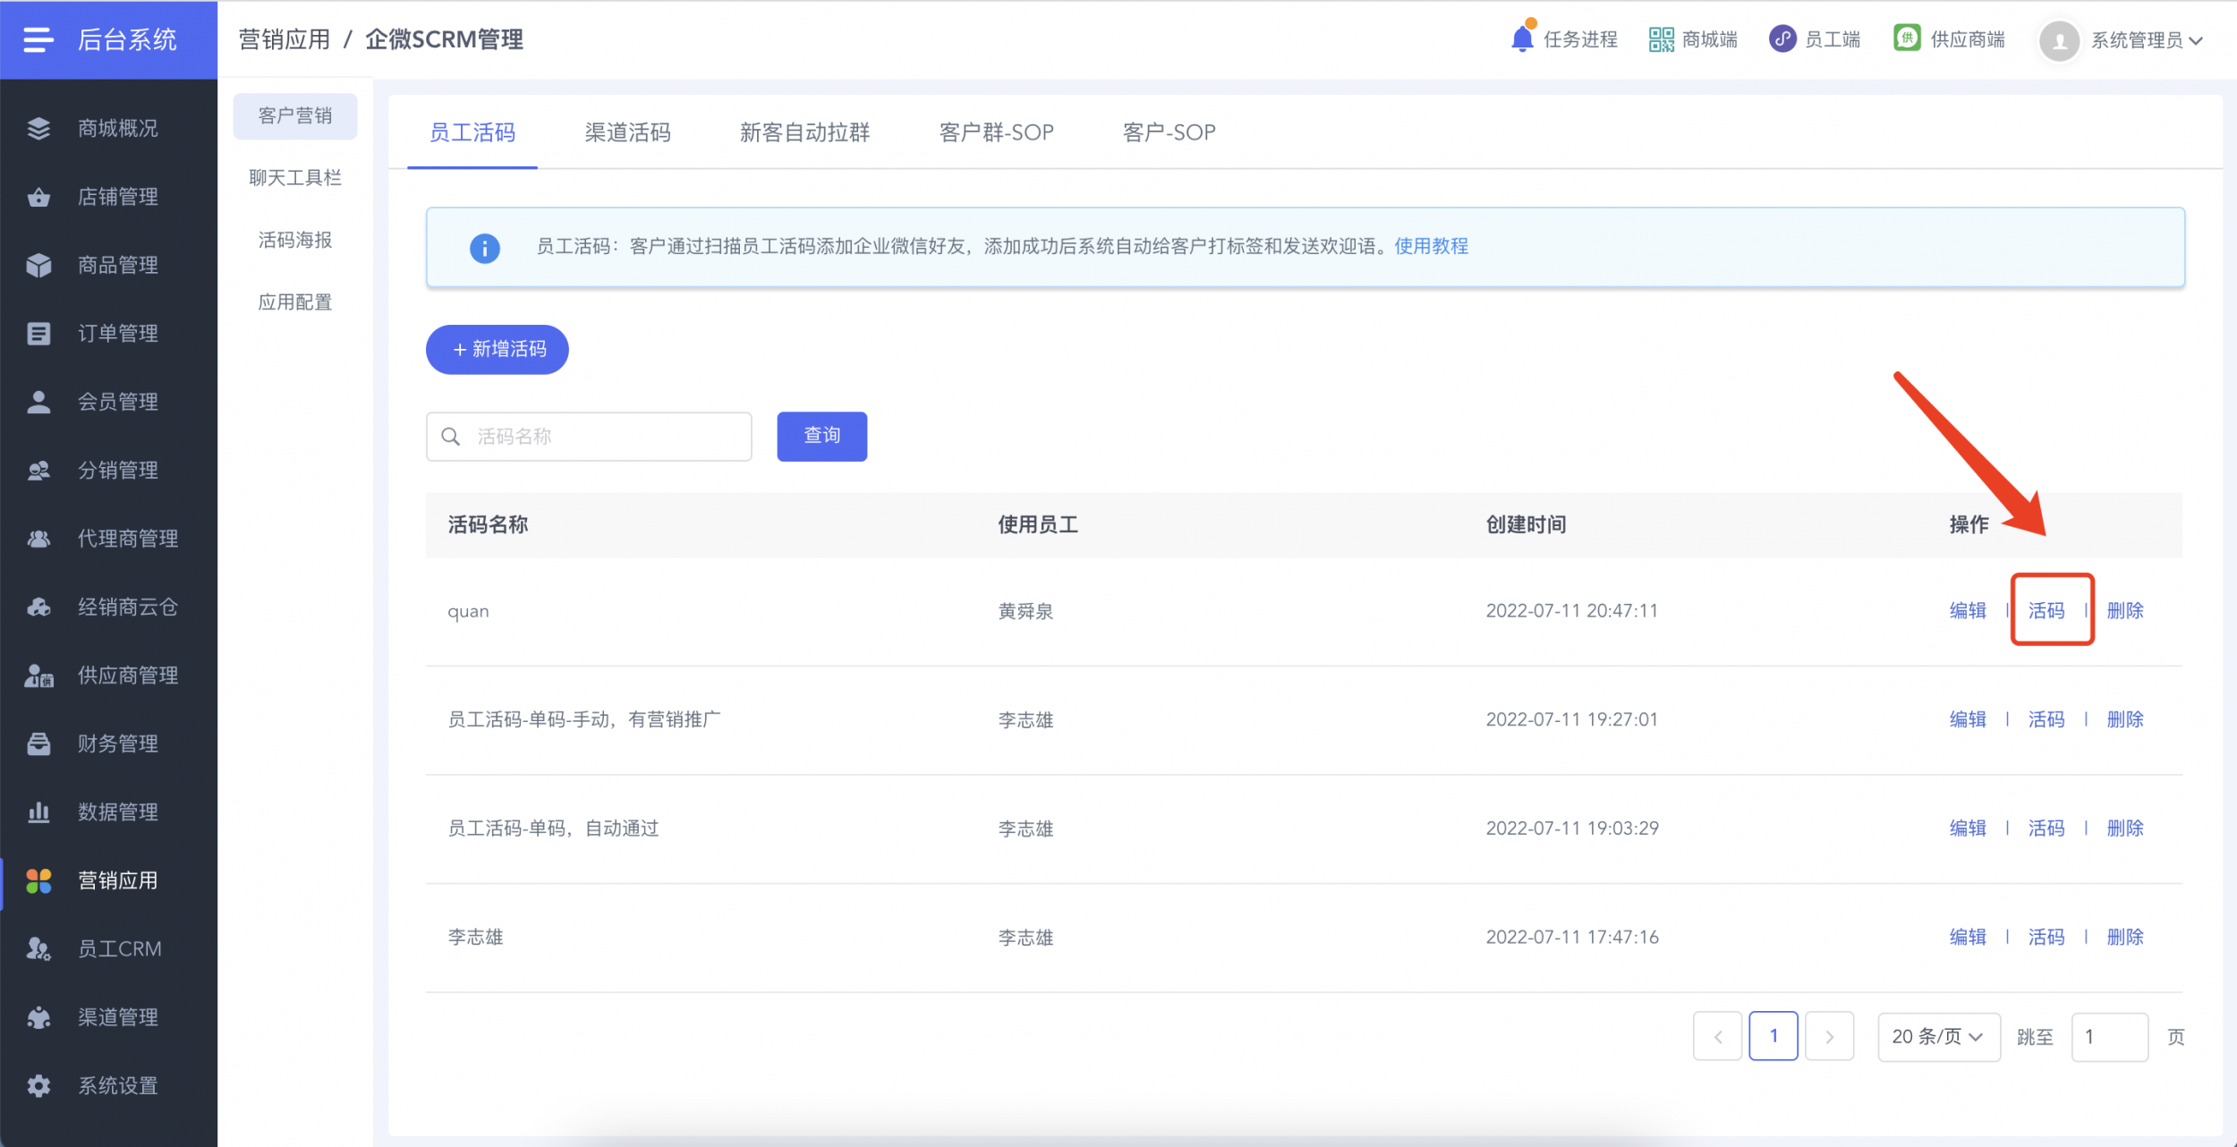Click the 员工端 icon in the header
Screen dimensions: 2237x1147
(1782, 39)
